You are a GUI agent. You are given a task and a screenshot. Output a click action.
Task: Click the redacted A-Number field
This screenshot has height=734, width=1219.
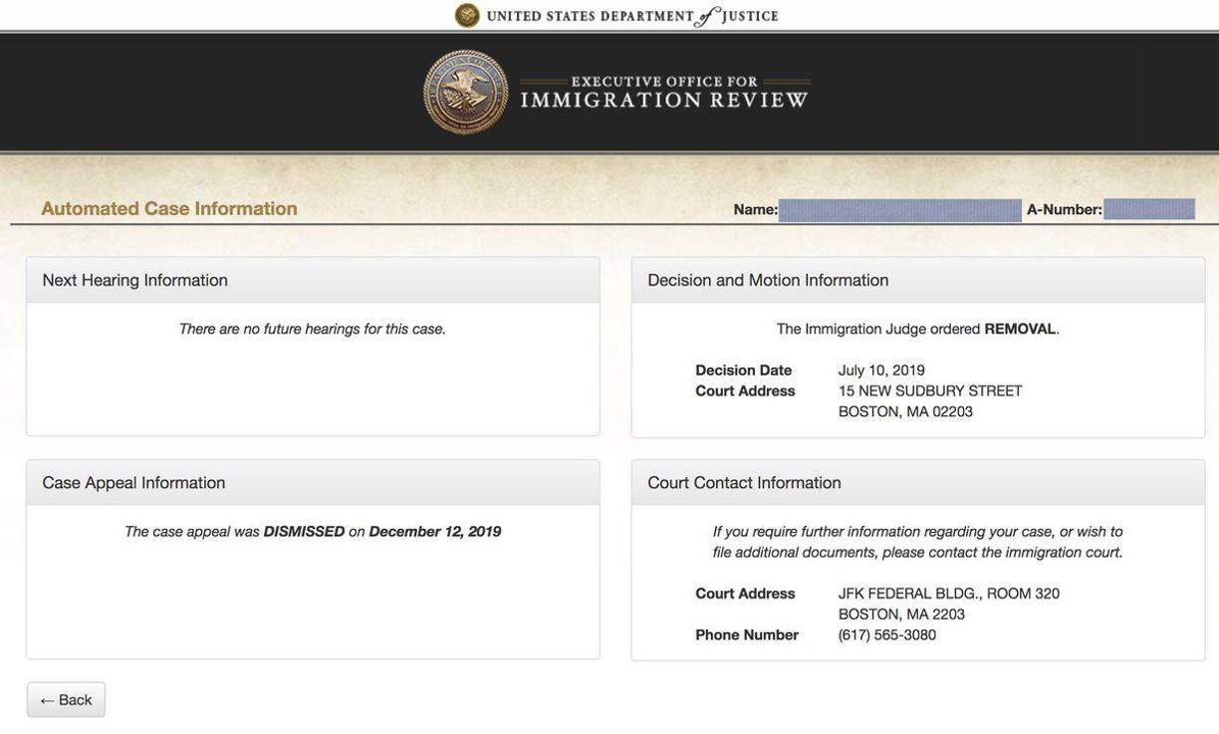(1148, 209)
